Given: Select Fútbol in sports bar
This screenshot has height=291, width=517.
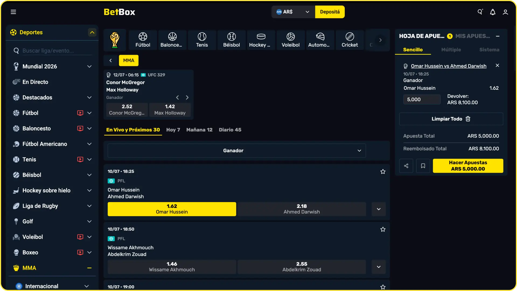Looking at the screenshot, I should coord(143,40).
